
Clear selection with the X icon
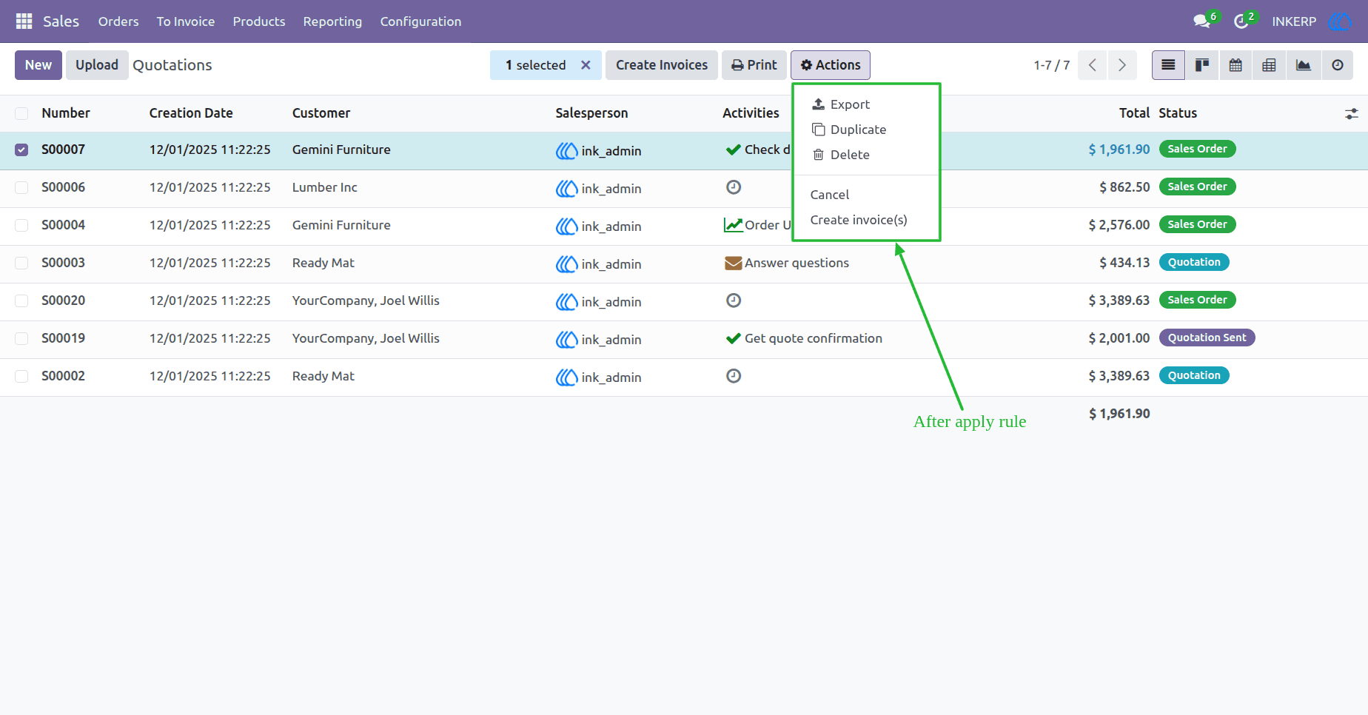coord(586,65)
